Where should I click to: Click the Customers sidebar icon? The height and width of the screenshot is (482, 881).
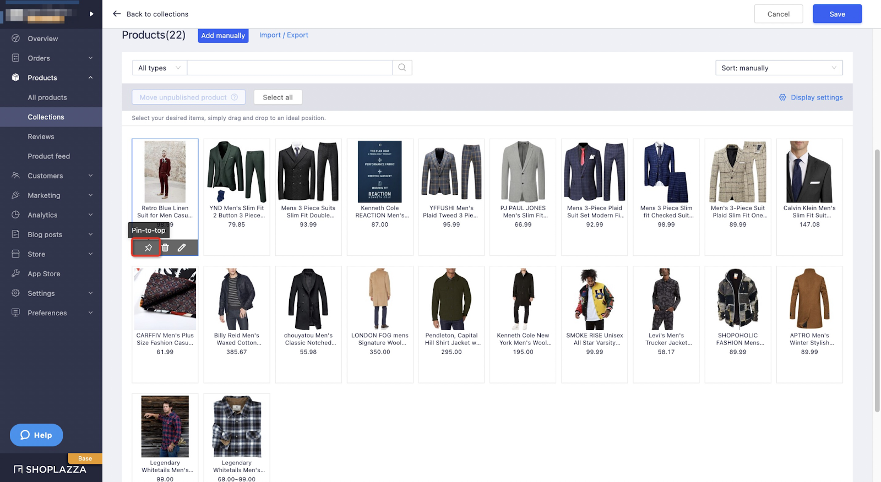coord(15,176)
